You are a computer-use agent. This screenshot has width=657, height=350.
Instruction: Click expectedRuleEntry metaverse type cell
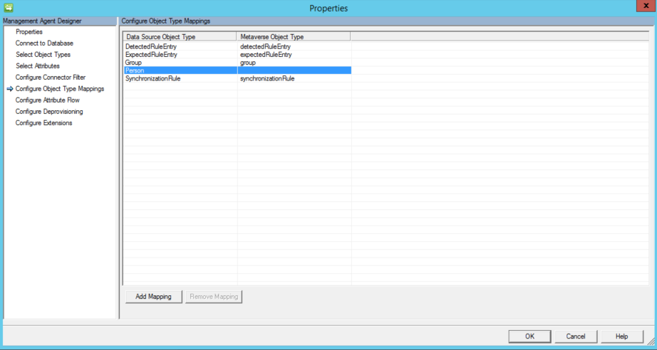tap(266, 54)
